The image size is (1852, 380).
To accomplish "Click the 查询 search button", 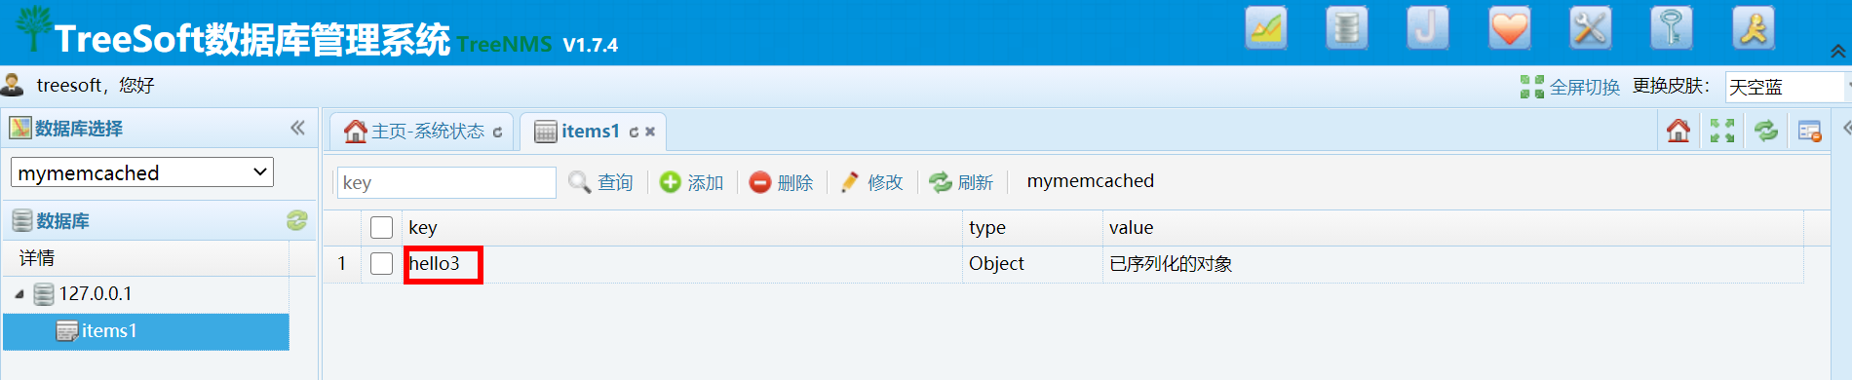I will [600, 182].
